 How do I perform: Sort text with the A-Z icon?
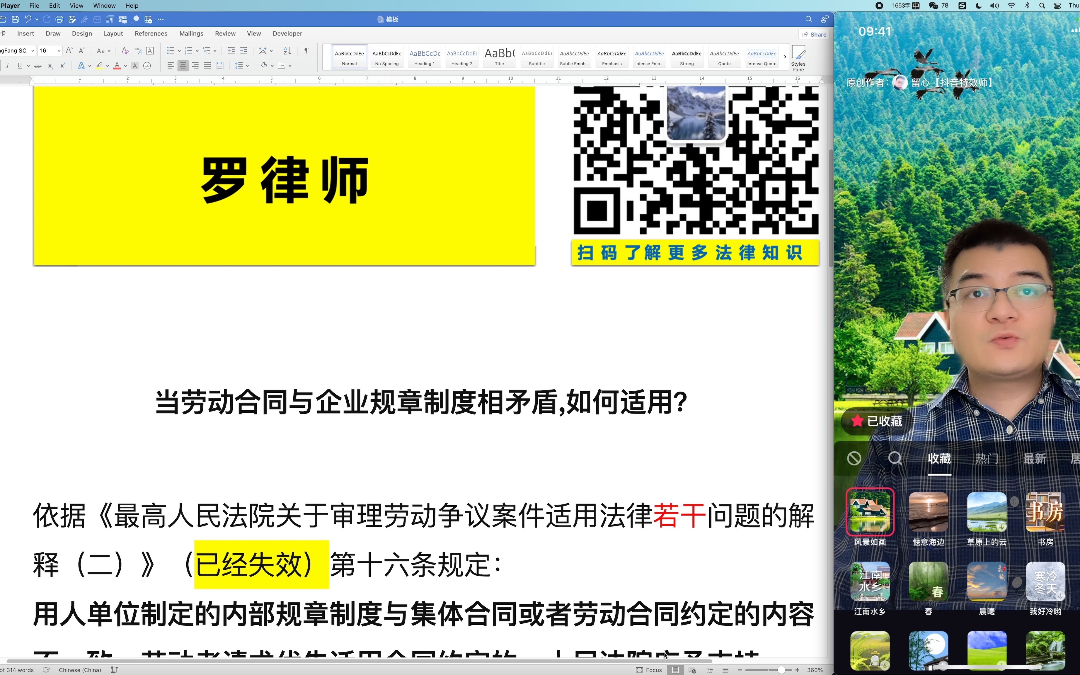(x=287, y=50)
